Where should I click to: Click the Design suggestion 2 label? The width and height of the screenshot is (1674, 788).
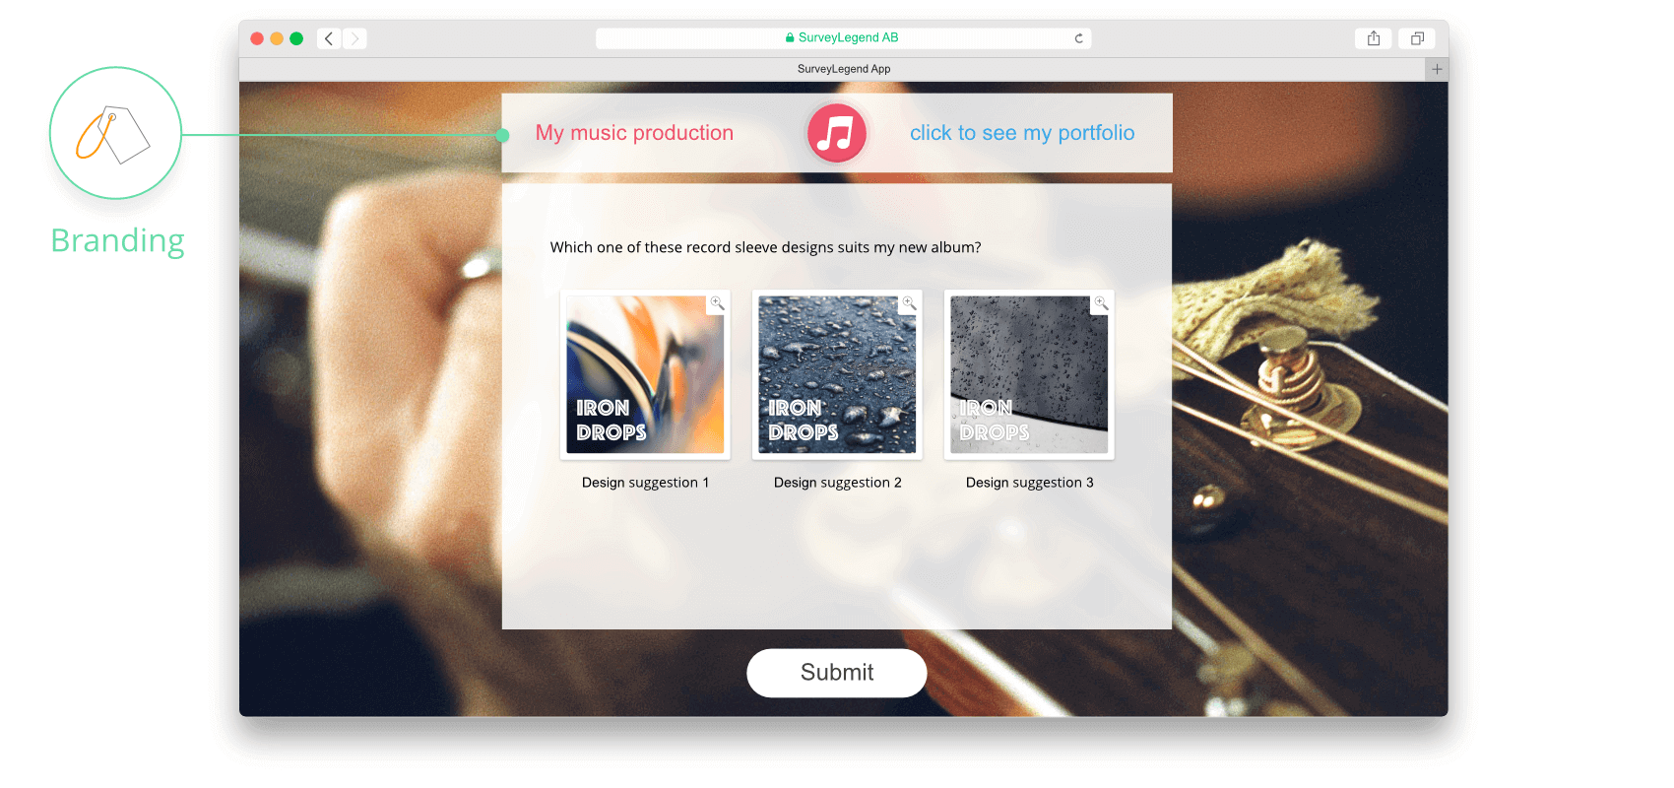pyautogui.click(x=837, y=483)
